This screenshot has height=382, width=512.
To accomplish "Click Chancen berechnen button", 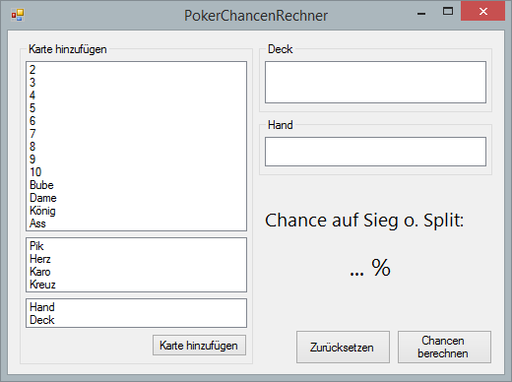I will click(444, 347).
